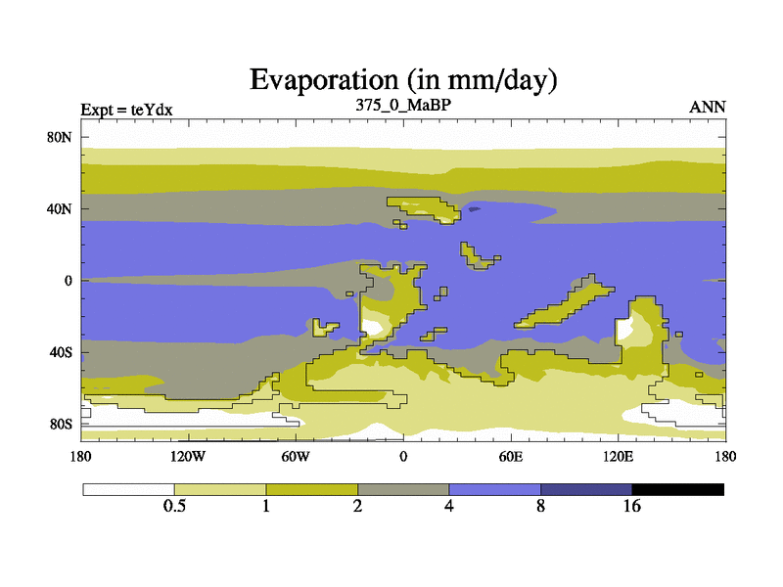Click the 60E longitude axis label
The height and width of the screenshot is (587, 783).
(x=511, y=456)
